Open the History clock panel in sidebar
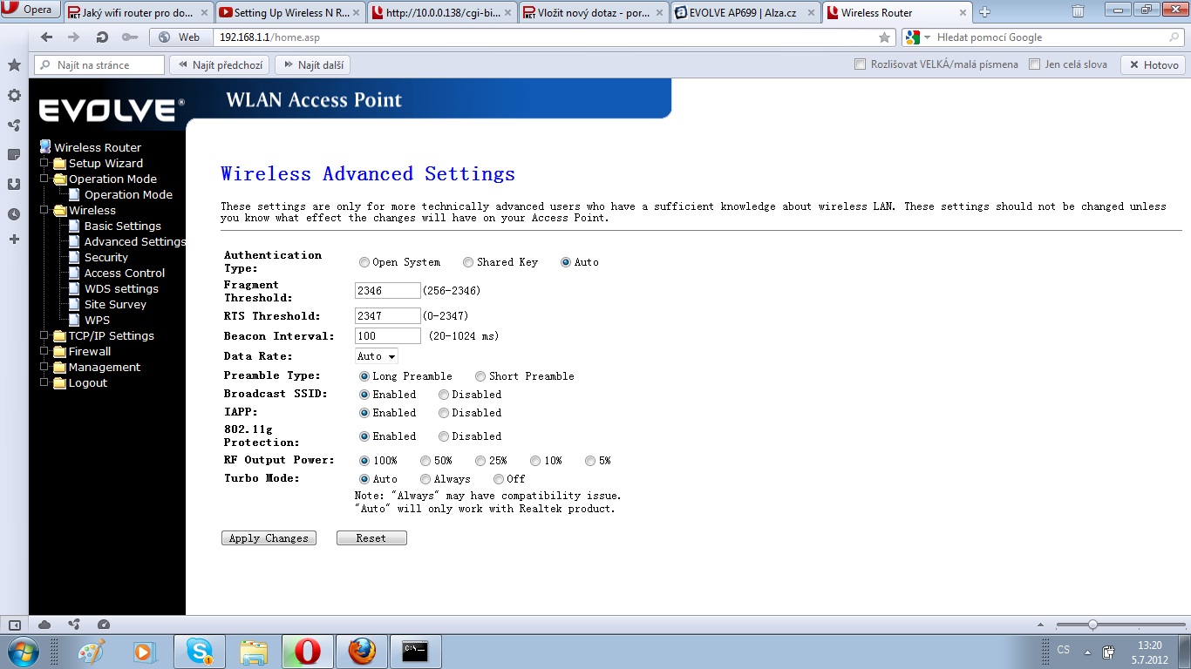Viewport: 1191px width, 669px height. (x=14, y=213)
